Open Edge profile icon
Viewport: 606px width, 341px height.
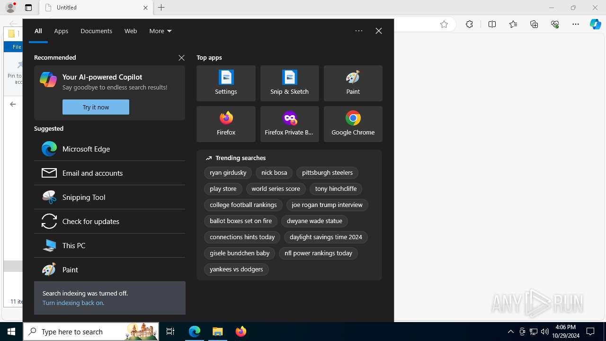point(10,8)
